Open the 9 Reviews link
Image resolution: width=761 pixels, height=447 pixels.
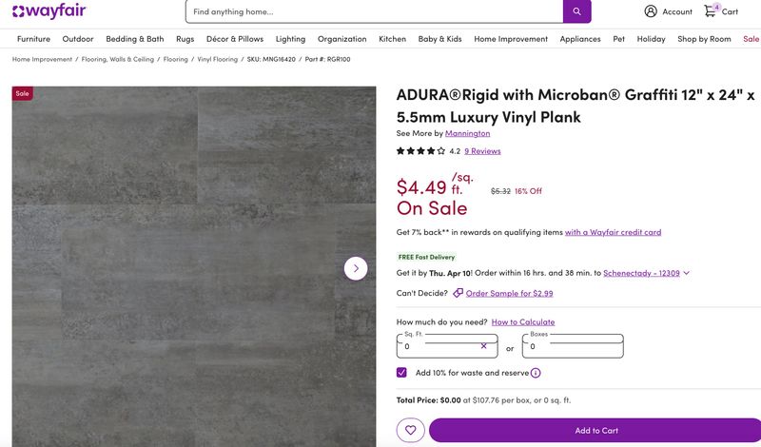click(482, 151)
